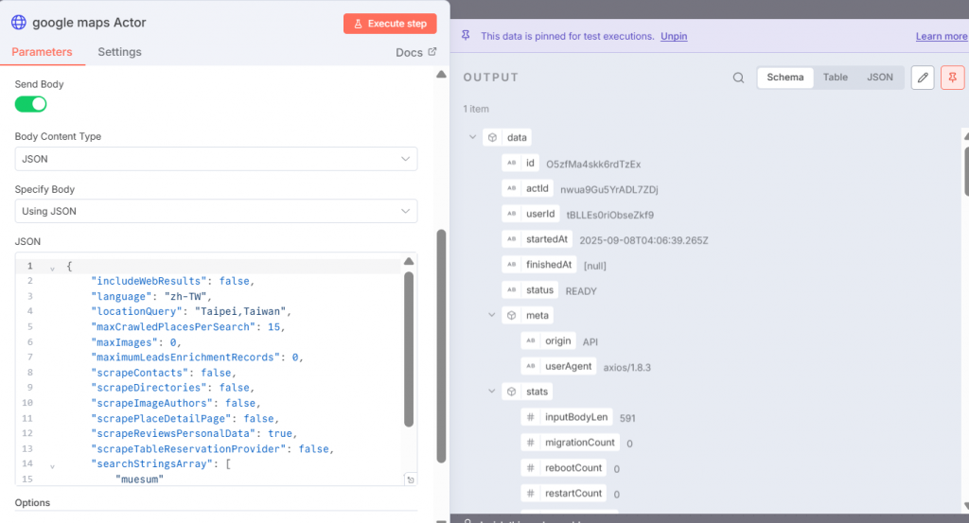Collapse the data object node

(473, 137)
